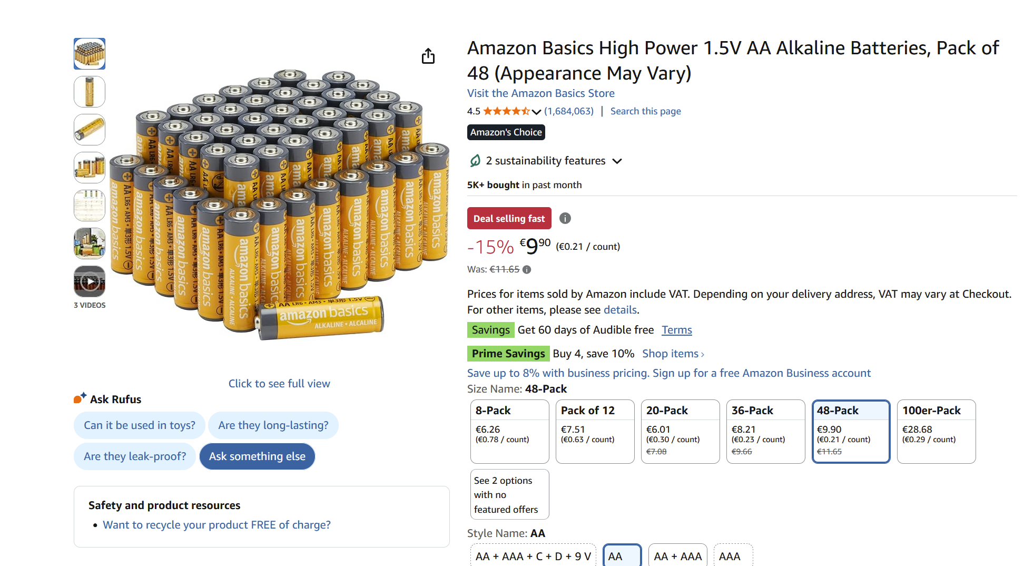Select the 8-Pack size option
Image resolution: width=1024 pixels, height=566 pixels.
pyautogui.click(x=509, y=431)
